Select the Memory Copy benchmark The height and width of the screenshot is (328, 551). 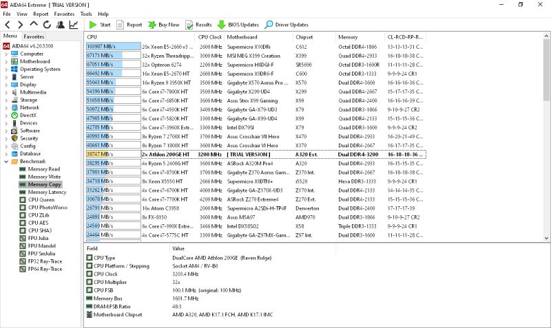click(44, 184)
